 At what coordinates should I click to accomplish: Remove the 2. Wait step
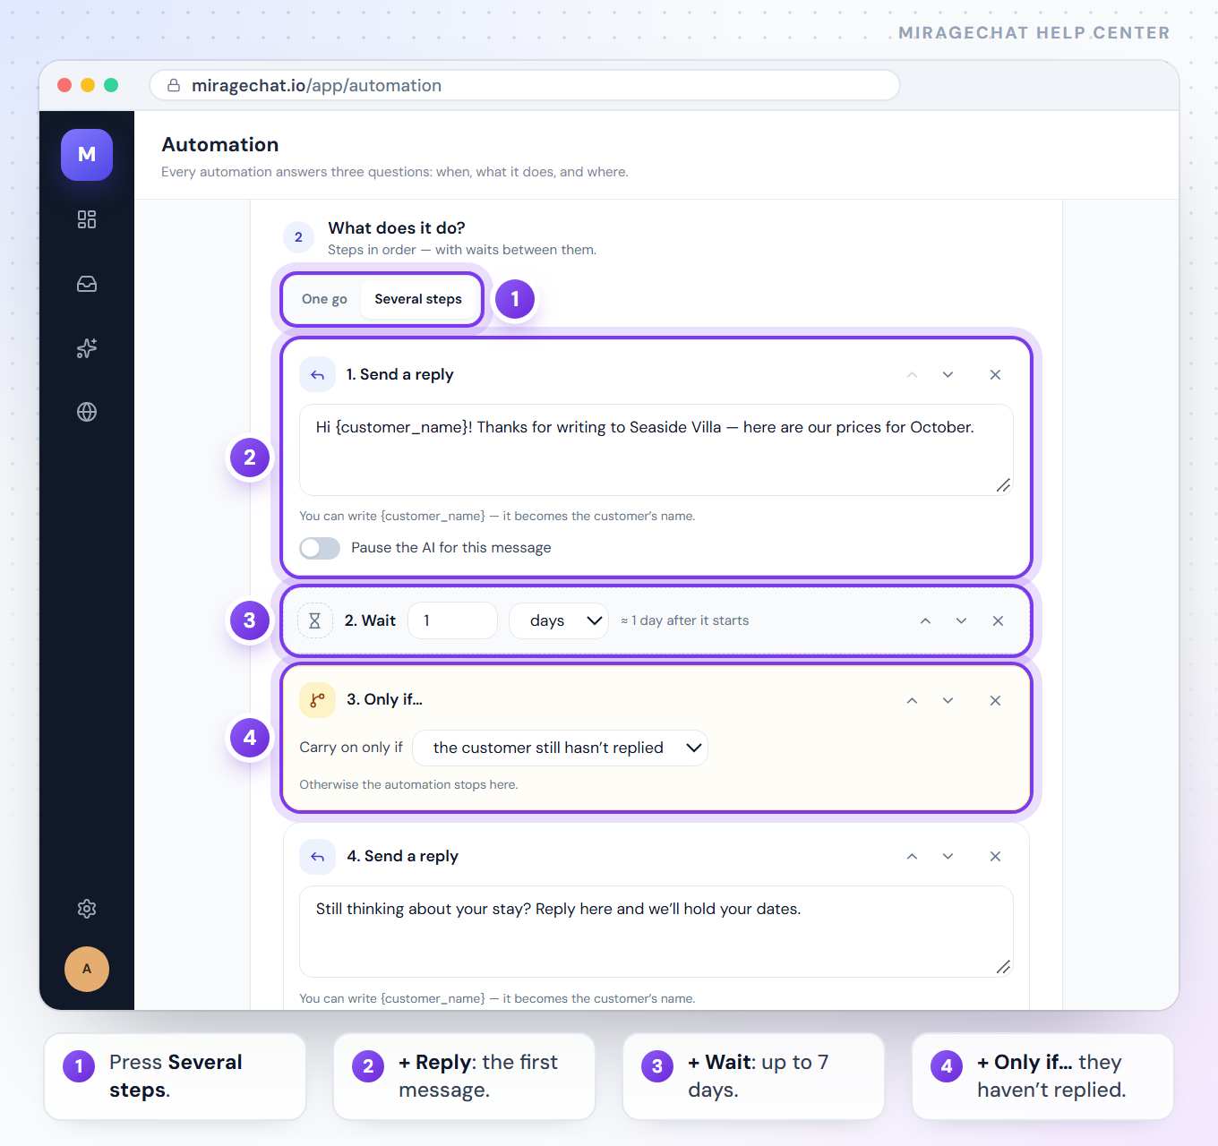pyautogui.click(x=998, y=620)
